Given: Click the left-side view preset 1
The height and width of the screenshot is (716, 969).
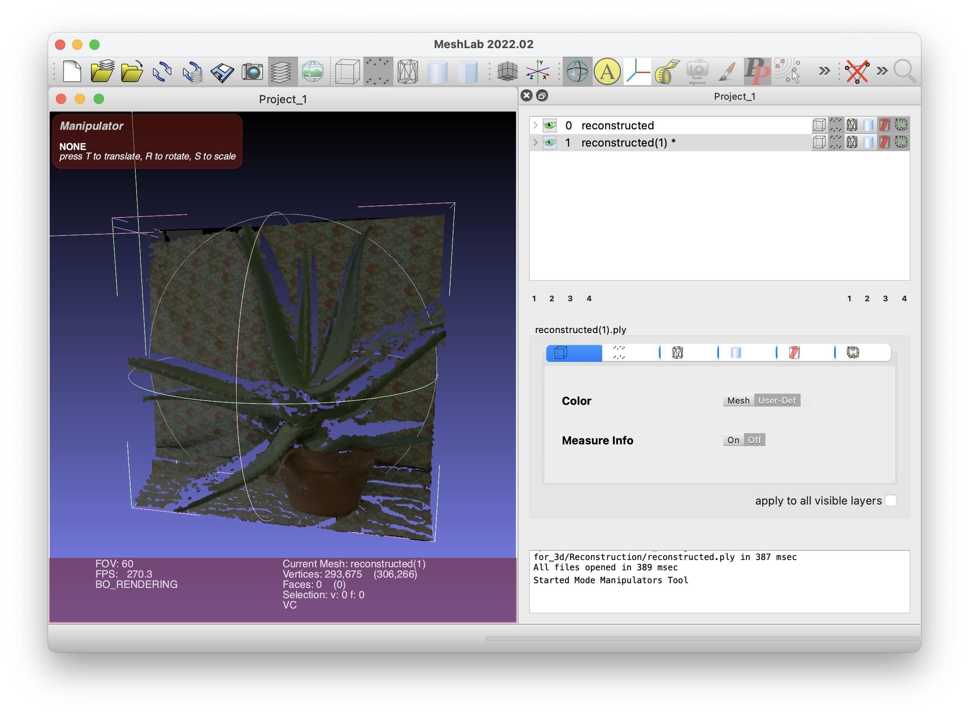Looking at the screenshot, I should (534, 299).
